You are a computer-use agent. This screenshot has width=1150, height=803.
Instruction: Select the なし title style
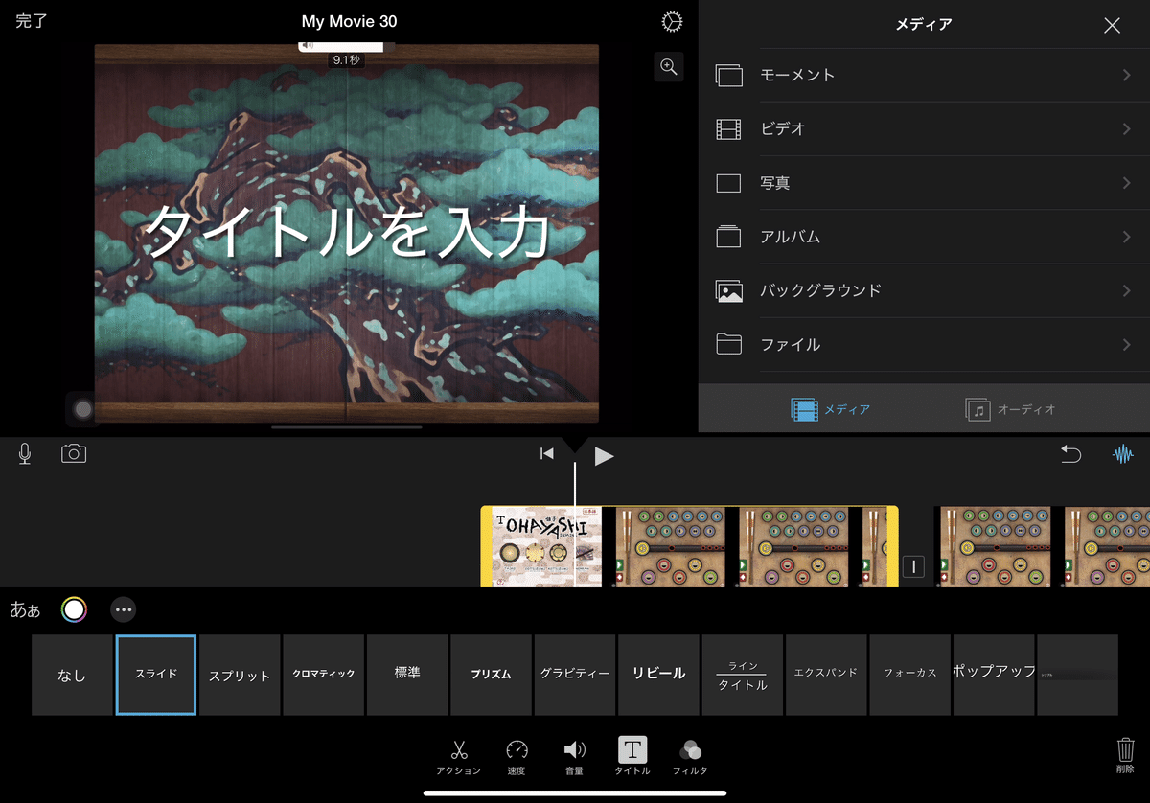(72, 675)
